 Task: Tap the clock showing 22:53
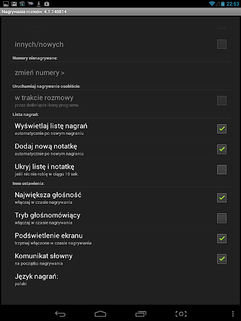tap(233, 4)
